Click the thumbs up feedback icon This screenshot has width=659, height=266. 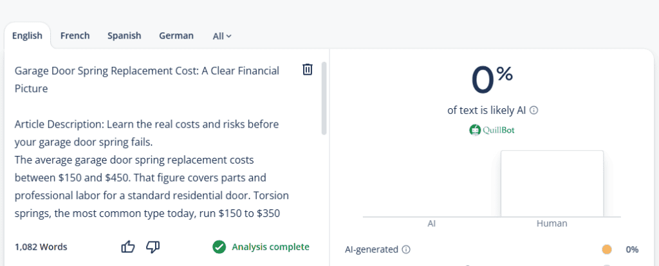pos(128,247)
